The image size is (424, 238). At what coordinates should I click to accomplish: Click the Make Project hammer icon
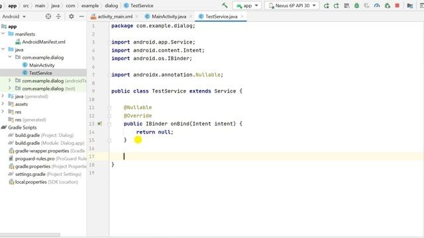[x=225, y=5]
